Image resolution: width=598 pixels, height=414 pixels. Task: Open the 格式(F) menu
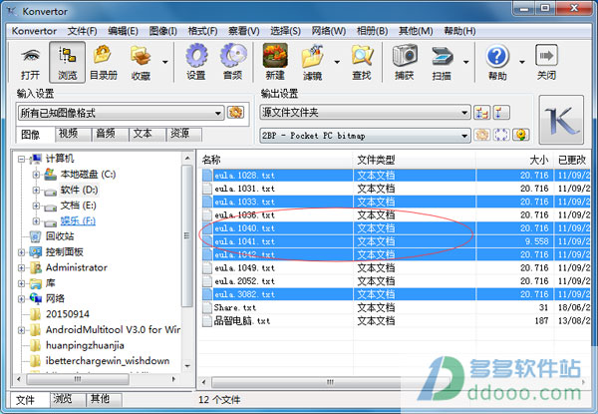pos(202,31)
